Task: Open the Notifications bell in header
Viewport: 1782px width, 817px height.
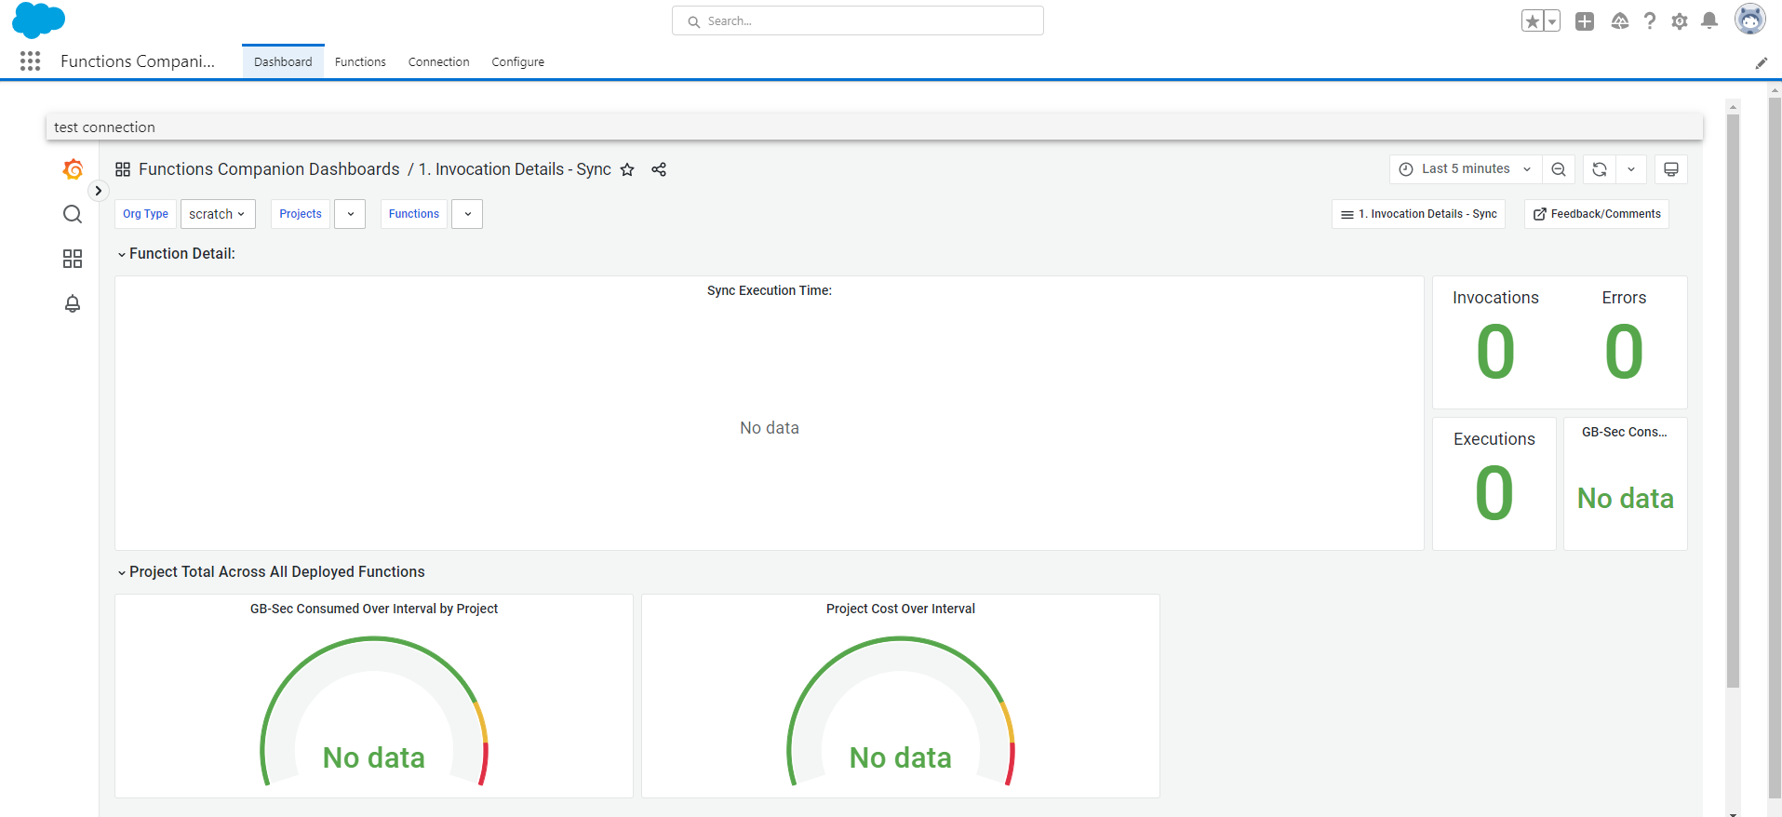Action: (x=1709, y=20)
